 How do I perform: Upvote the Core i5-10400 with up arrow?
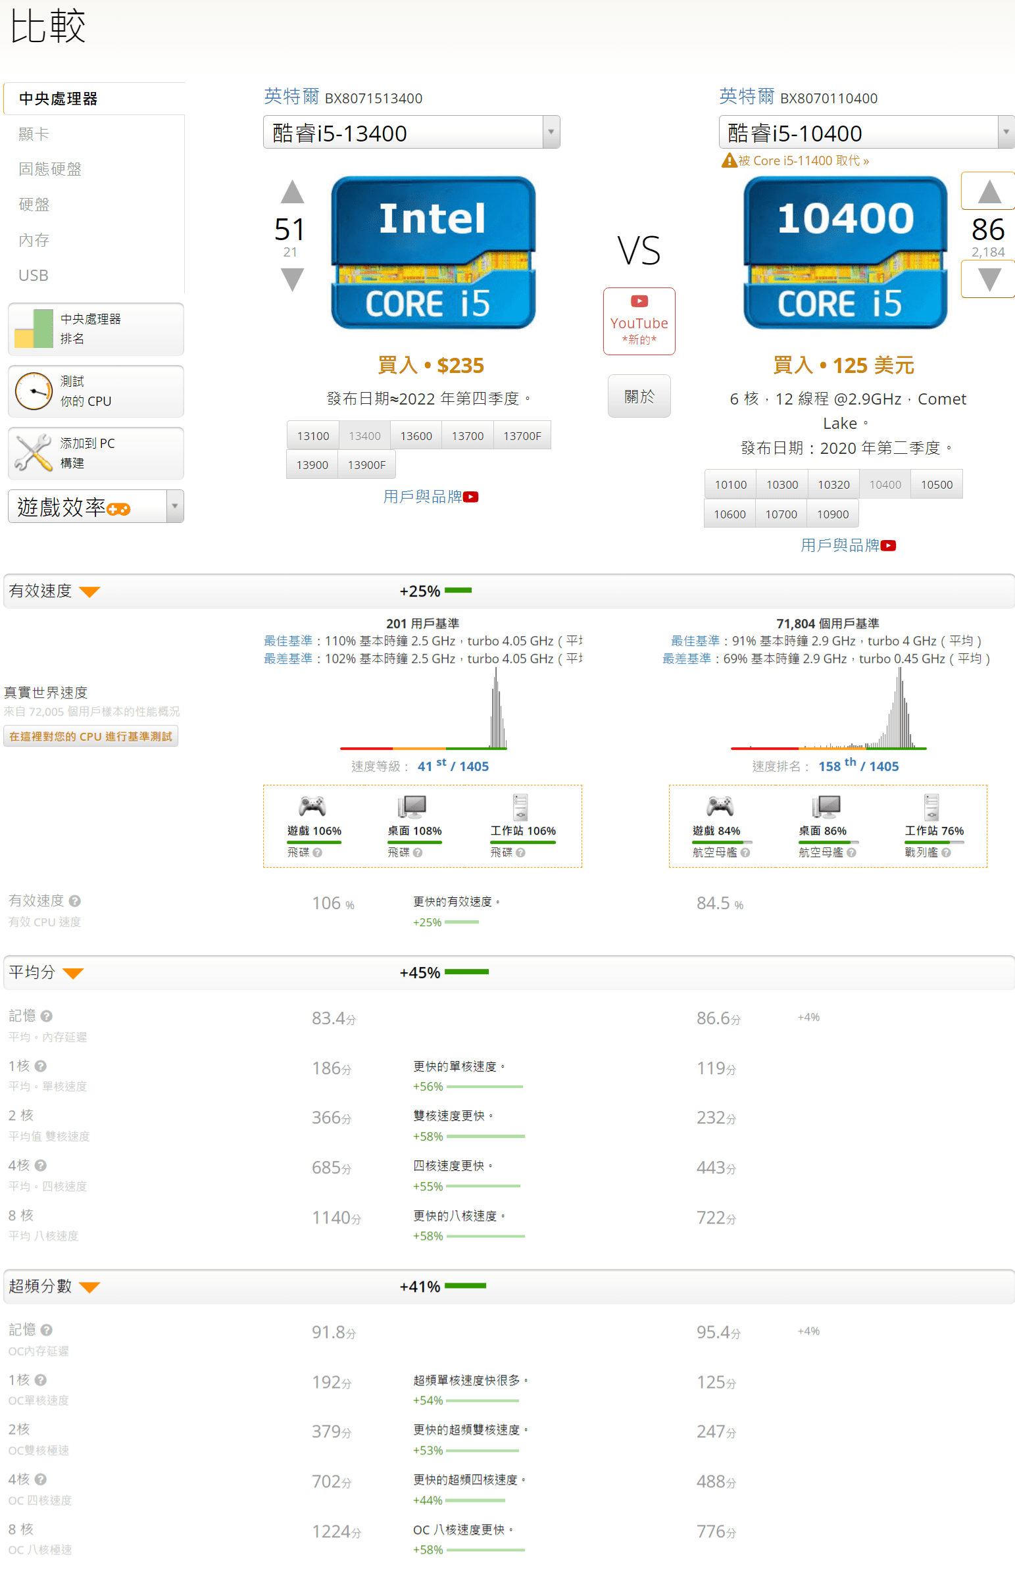(989, 191)
